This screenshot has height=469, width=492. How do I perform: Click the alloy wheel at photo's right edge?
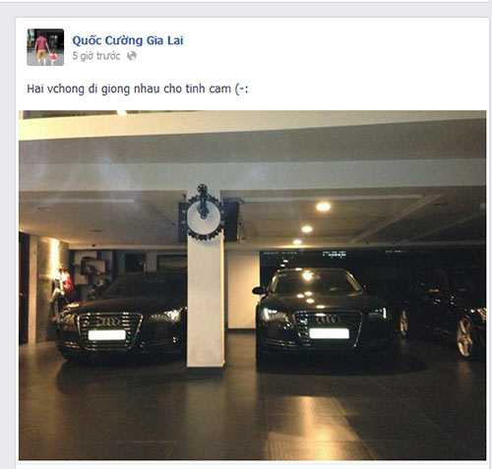465,337
